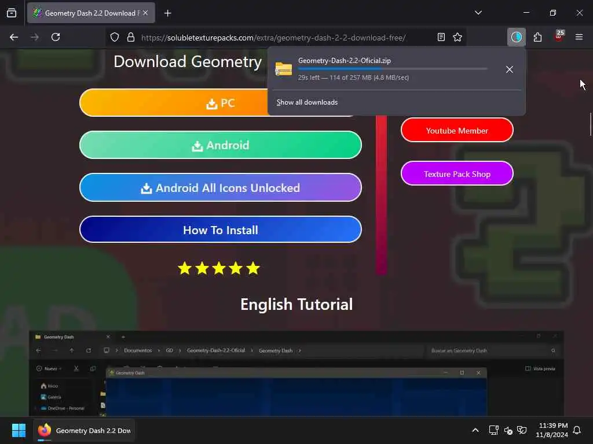Viewport: 593px width, 444px height.
Task: Click the forward navigation arrow
Action: coord(35,37)
